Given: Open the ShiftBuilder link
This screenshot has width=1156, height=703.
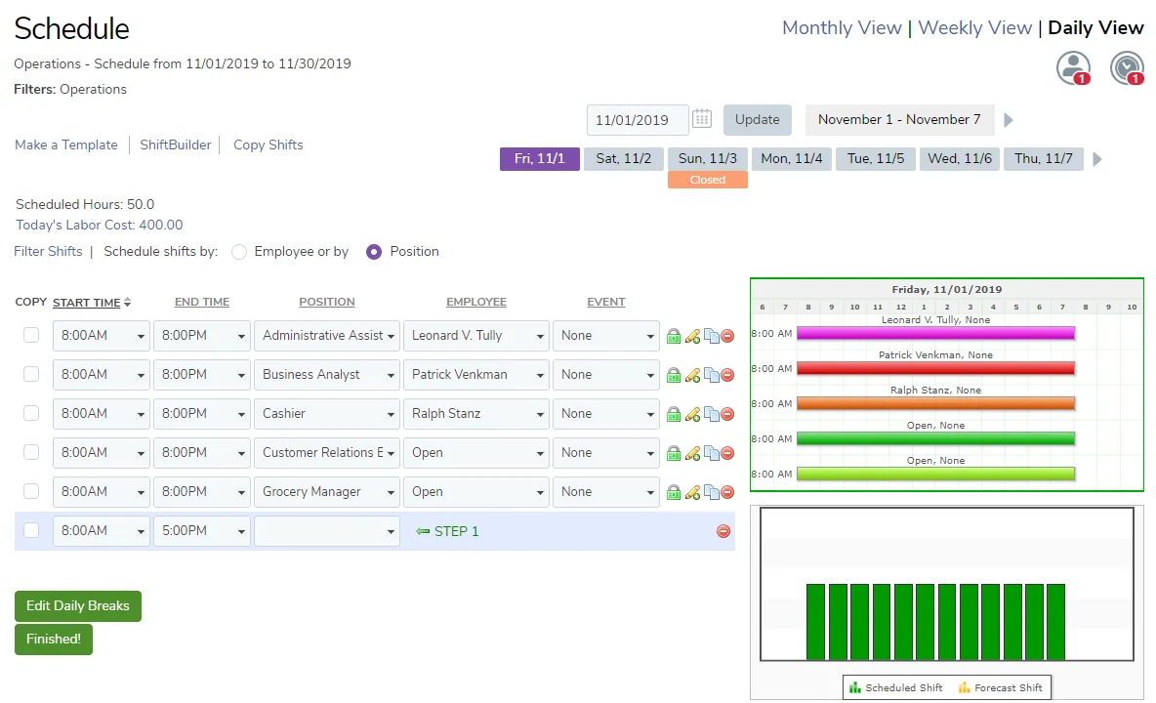Looking at the screenshot, I should point(176,145).
